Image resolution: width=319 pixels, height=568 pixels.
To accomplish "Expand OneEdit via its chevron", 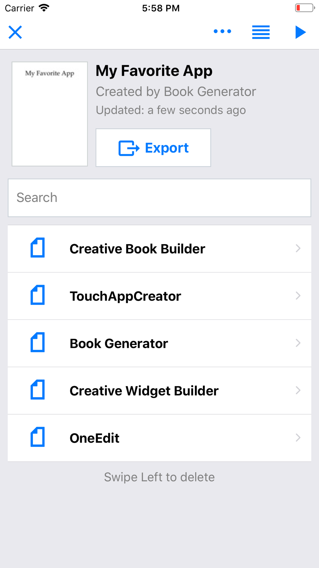I will point(298,437).
